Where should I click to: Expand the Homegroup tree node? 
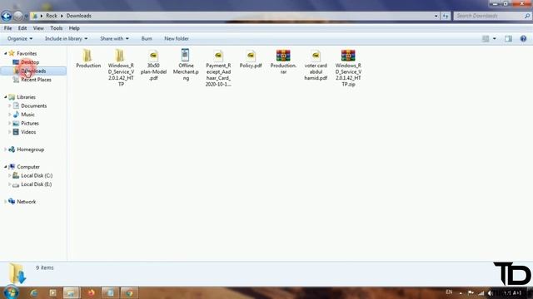click(x=6, y=149)
